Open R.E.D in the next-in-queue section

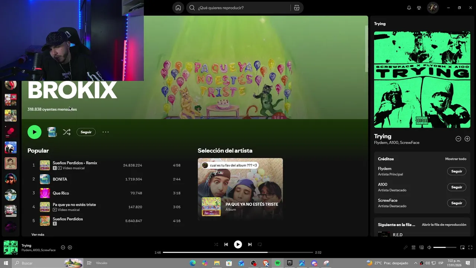(398, 234)
